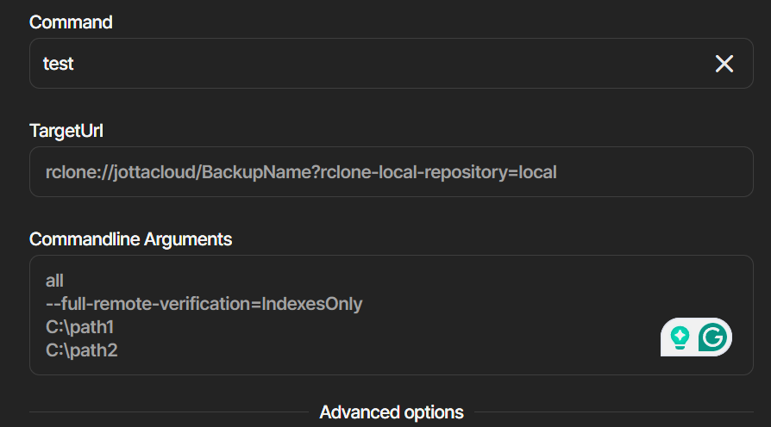Click the TargetUrl label
771x427 pixels.
pyautogui.click(x=66, y=131)
